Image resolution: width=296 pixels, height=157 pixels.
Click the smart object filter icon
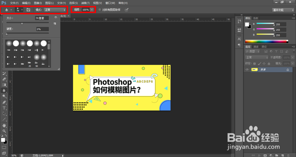pos(287,51)
